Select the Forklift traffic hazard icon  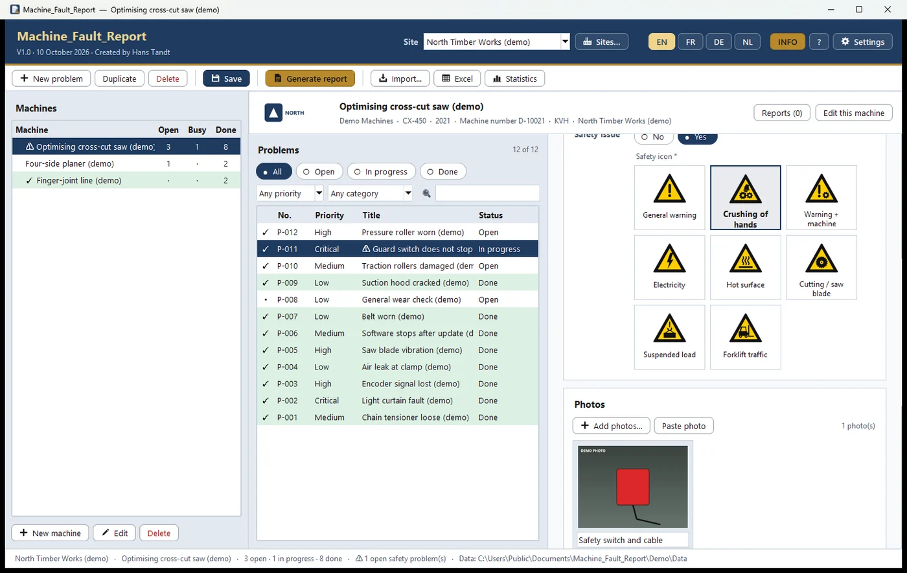click(746, 338)
